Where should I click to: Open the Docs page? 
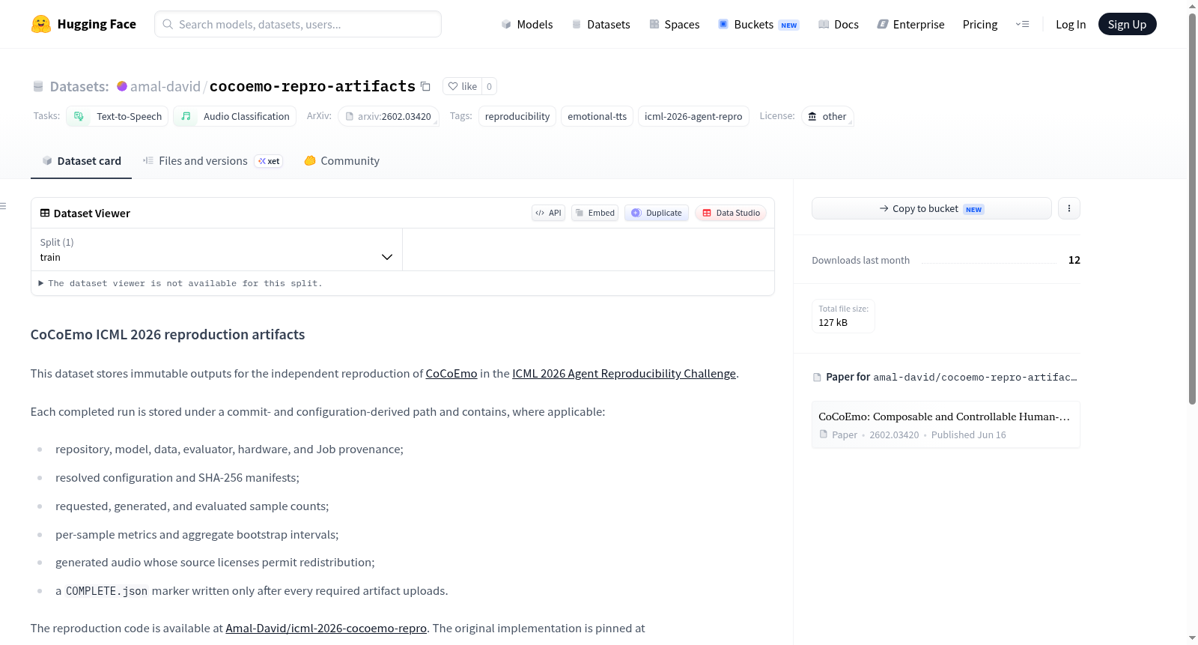[838, 24]
